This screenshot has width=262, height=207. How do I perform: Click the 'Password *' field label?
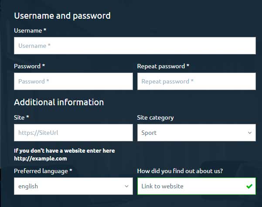[x=30, y=66]
